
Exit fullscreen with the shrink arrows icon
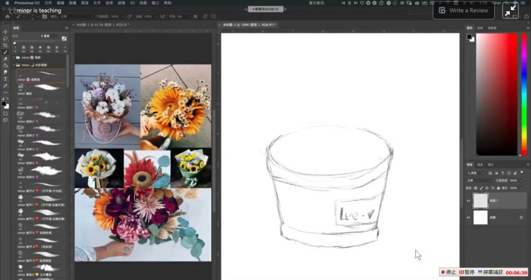[510, 11]
